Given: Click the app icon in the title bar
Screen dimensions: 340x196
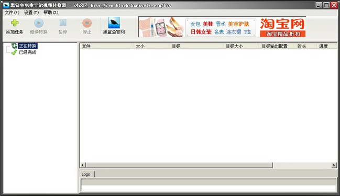Looking at the screenshot, I should (x=6, y=5).
